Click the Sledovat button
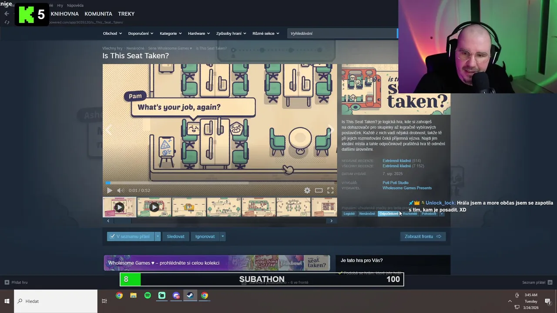 [x=175, y=236]
